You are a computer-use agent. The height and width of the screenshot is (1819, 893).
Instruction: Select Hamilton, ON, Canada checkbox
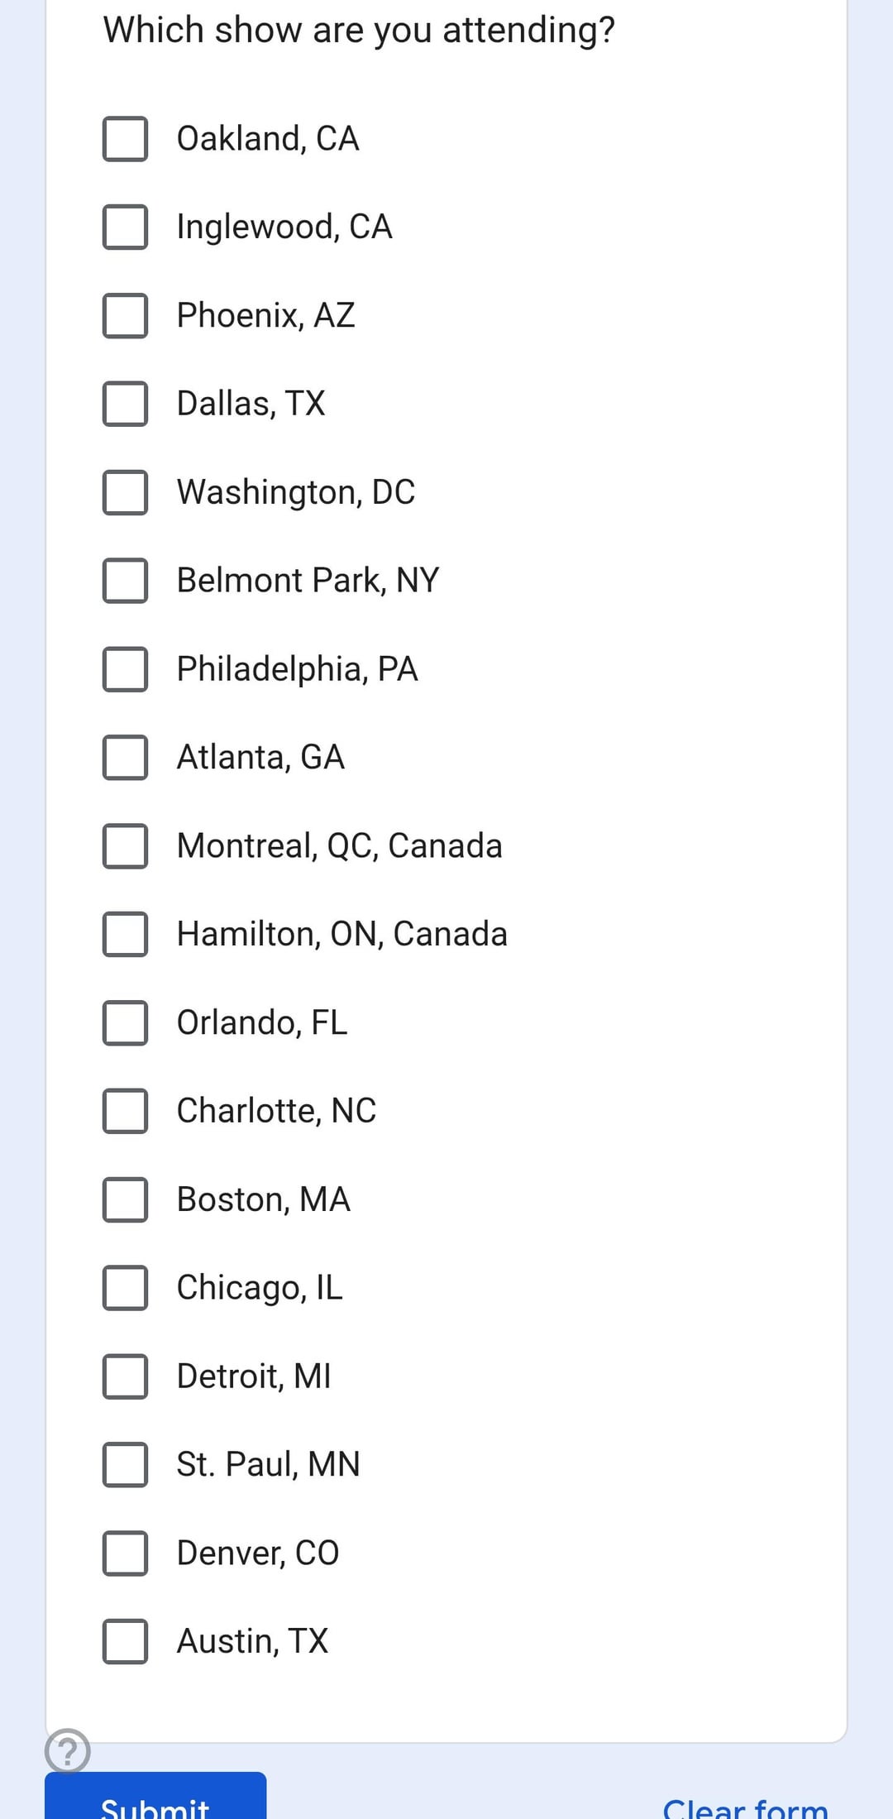(x=125, y=935)
